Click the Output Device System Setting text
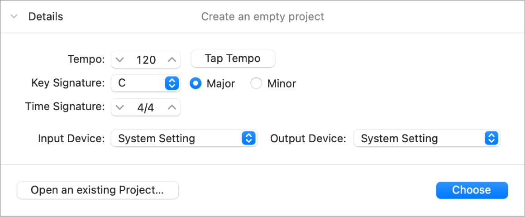 [x=399, y=139]
